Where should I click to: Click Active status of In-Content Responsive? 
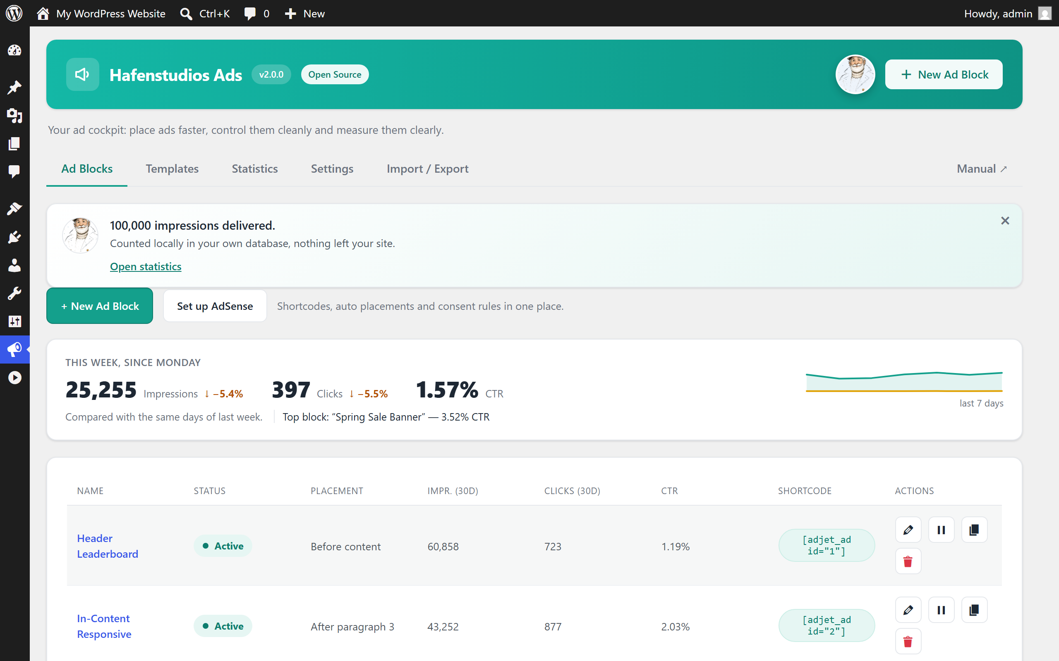tap(223, 626)
